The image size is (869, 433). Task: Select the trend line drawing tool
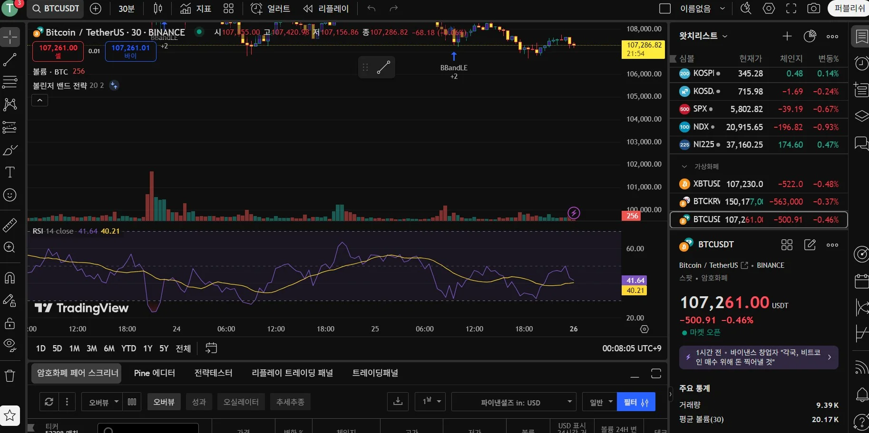click(x=10, y=60)
